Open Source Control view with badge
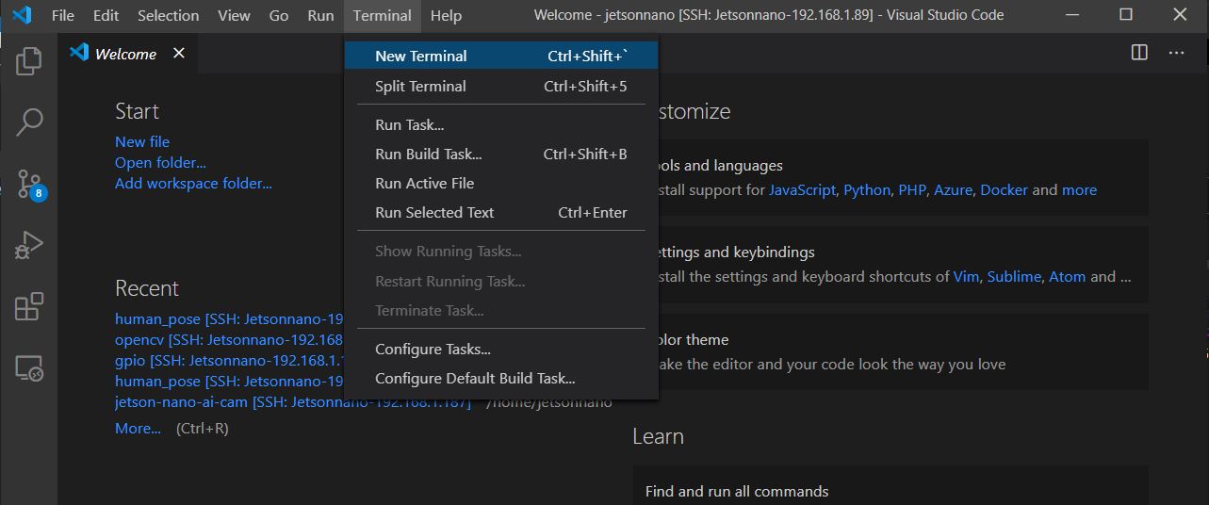Screen dimensions: 1209x505 point(30,184)
